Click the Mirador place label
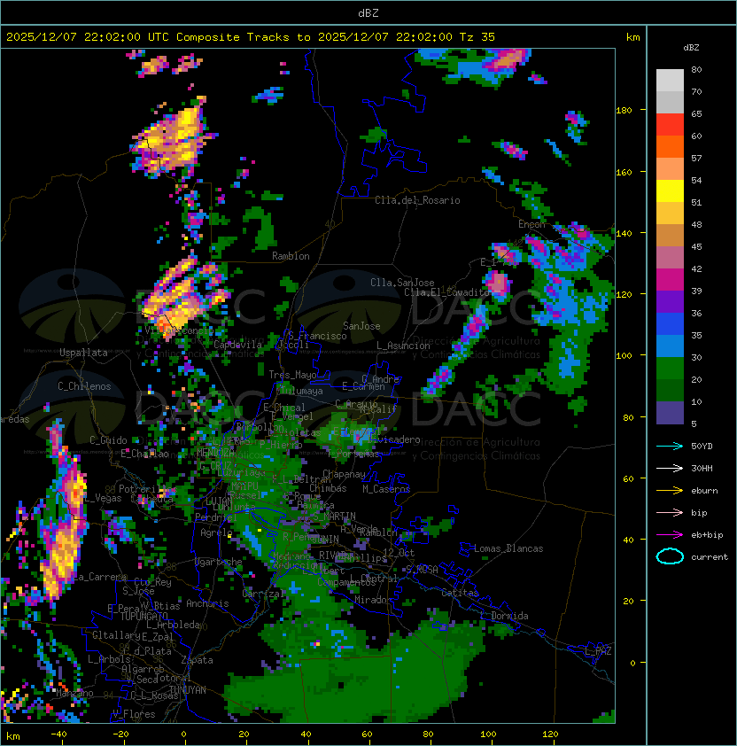The width and height of the screenshot is (737, 746). tap(373, 601)
